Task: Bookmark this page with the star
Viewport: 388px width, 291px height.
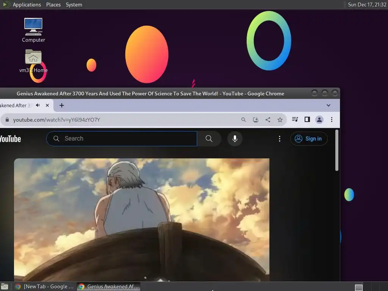Action: click(280, 120)
